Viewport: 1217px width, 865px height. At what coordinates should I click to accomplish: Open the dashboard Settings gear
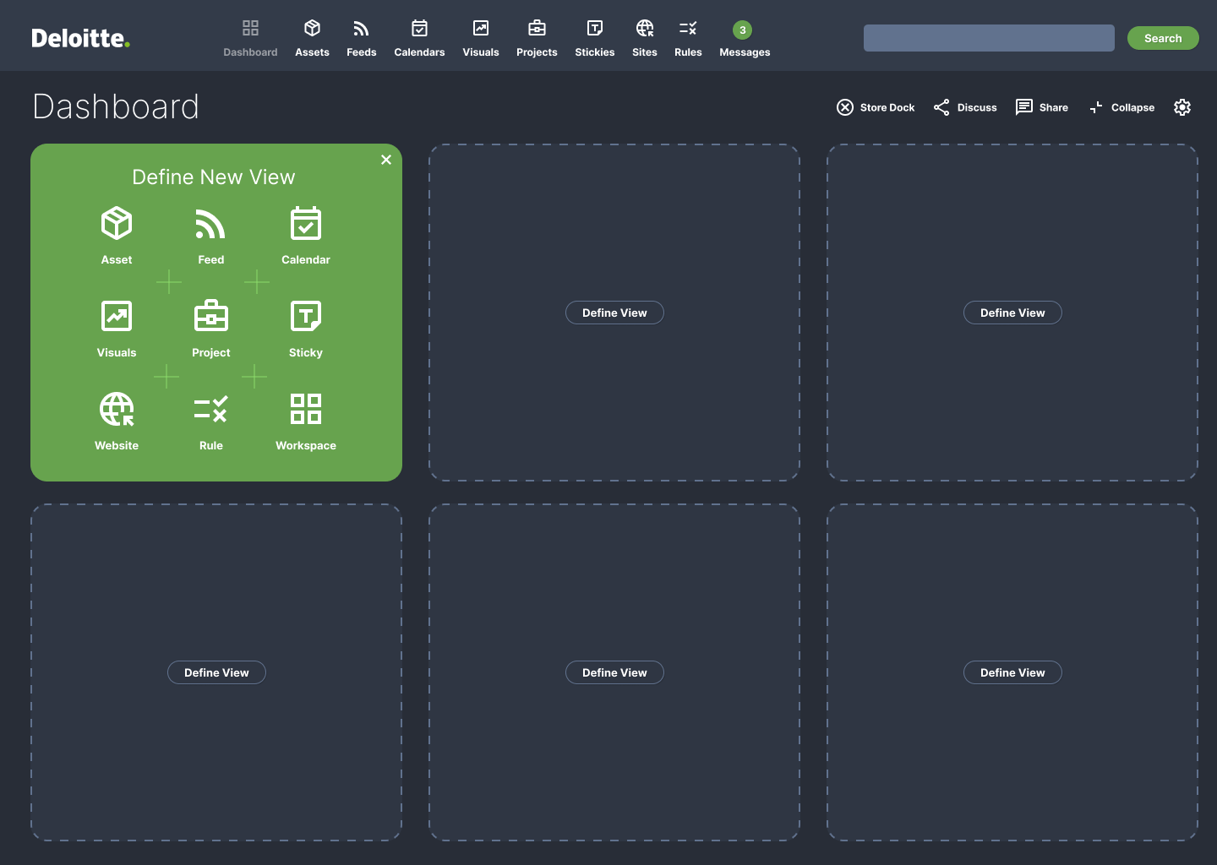pos(1182,107)
